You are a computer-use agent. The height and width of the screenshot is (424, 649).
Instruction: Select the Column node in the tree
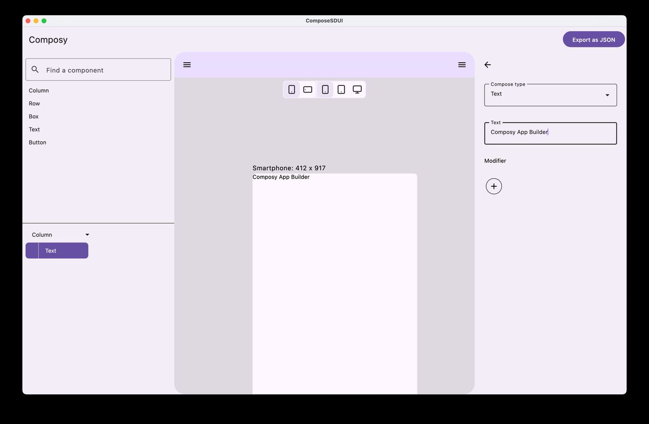coord(42,235)
